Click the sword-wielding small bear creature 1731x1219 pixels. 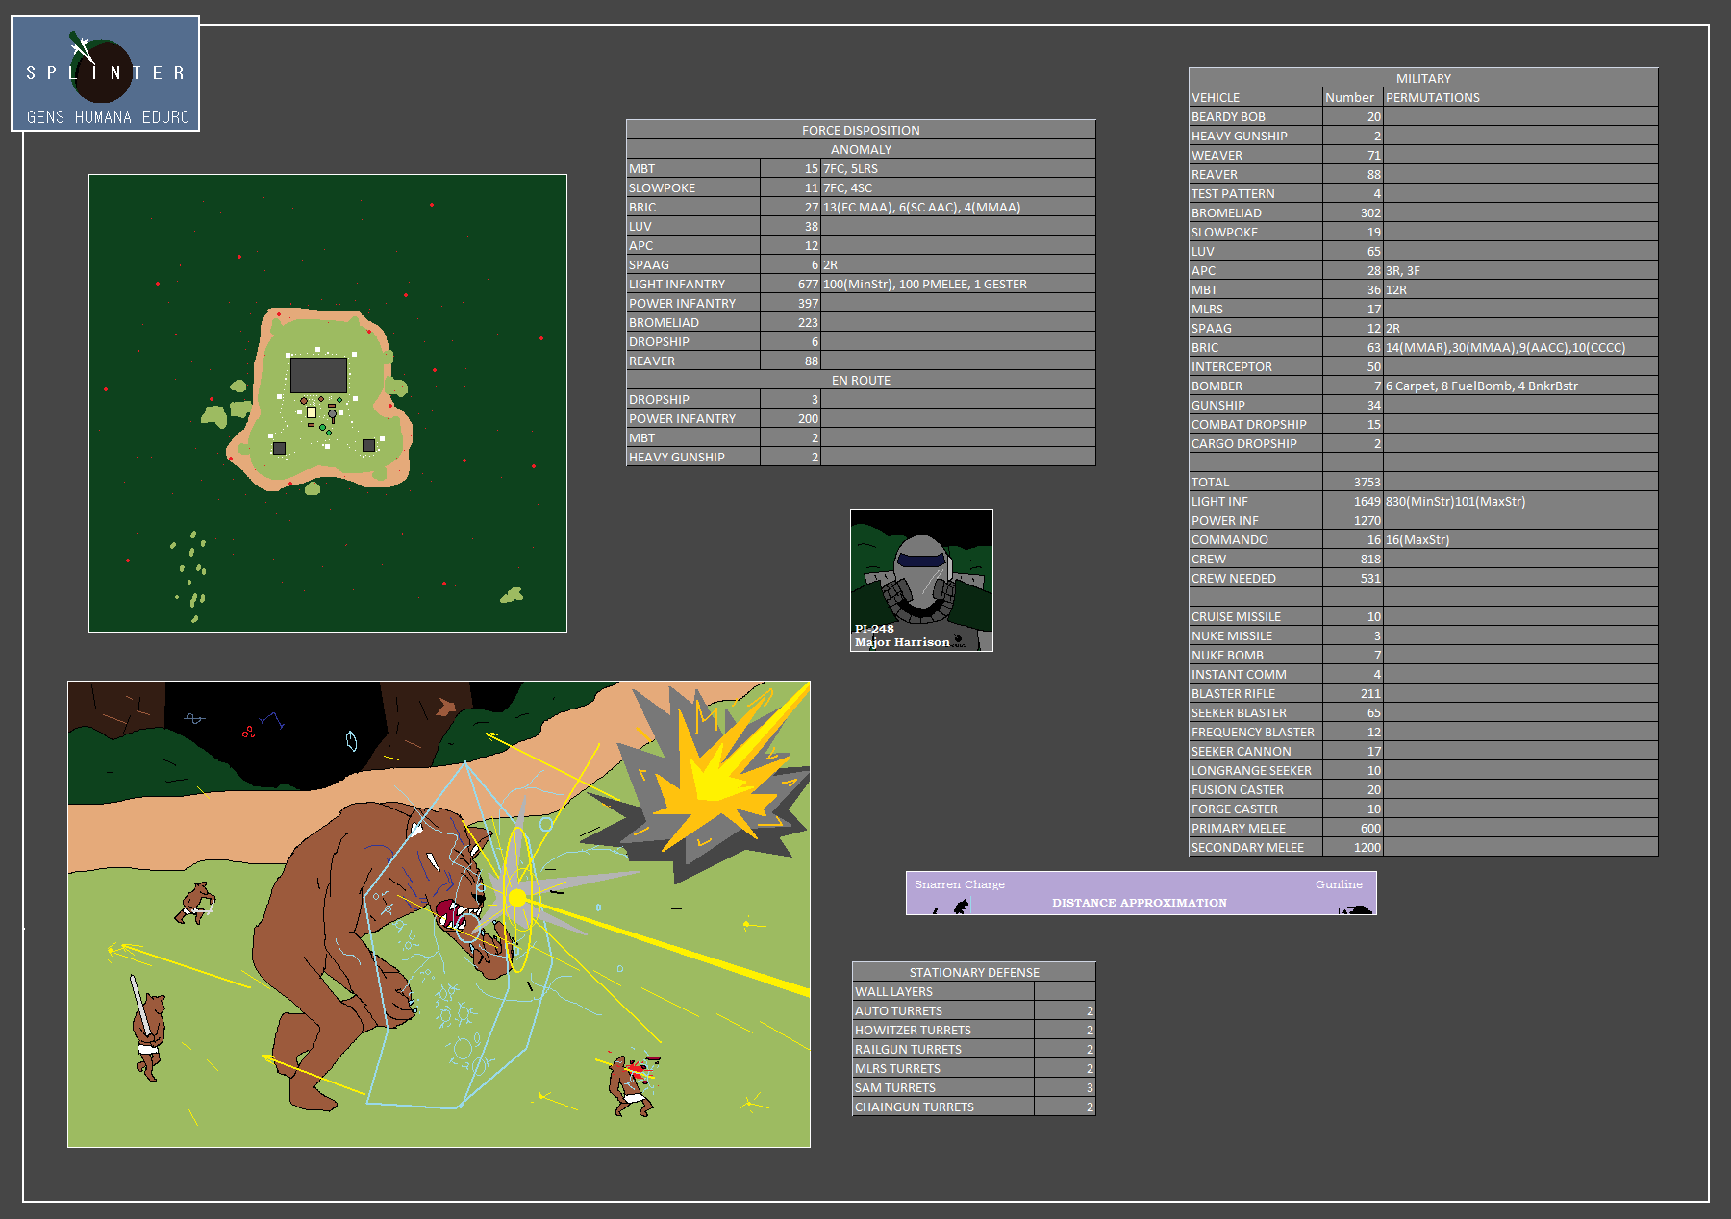(147, 1029)
